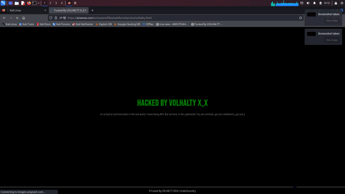Stop loading the page

coord(17,18)
